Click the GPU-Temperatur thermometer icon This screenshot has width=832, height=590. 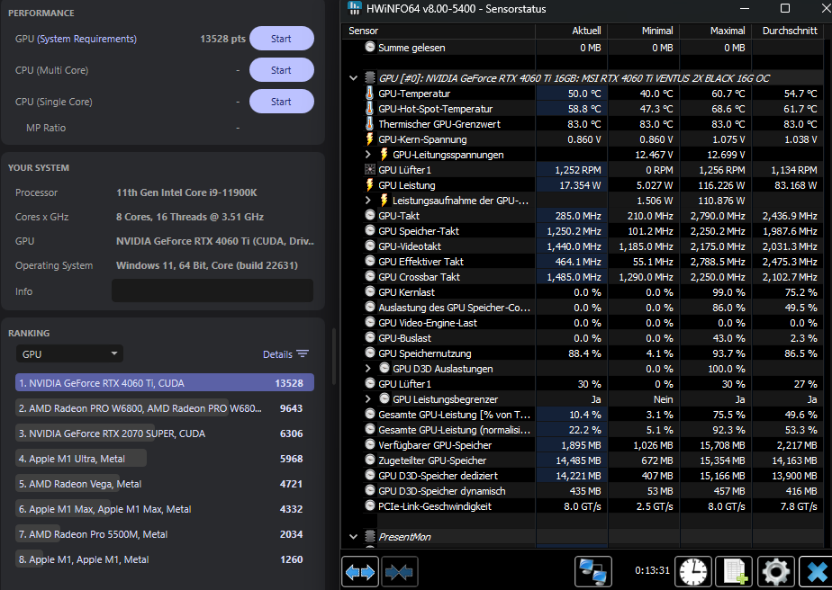click(x=370, y=94)
